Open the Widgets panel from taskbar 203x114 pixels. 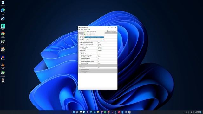pos(84,112)
